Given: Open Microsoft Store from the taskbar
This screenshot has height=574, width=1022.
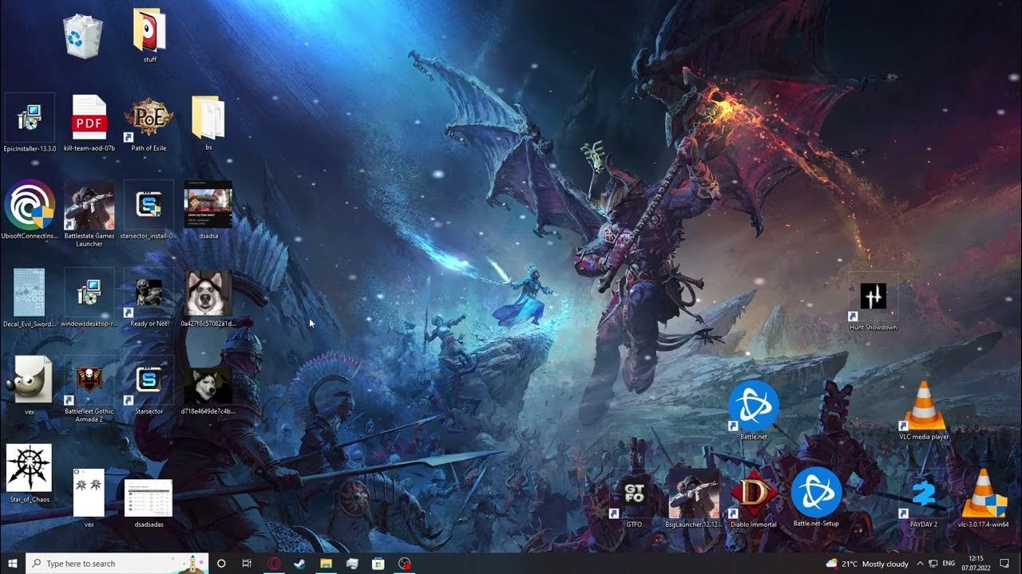Looking at the screenshot, I should (378, 564).
